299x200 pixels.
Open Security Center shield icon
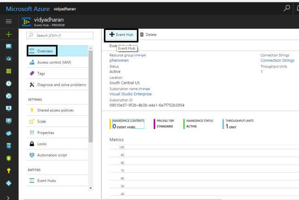coord(9,158)
